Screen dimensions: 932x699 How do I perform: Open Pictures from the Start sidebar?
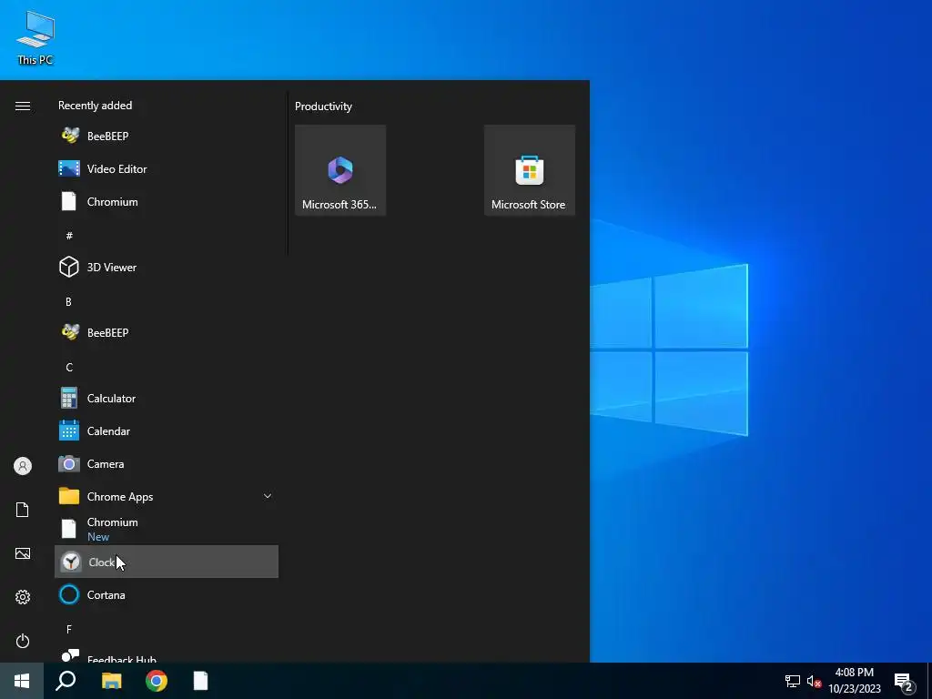click(23, 553)
